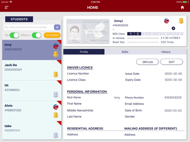This screenshot has height=142, width=190.
Task: Add a new student with +STUDENT
Action: coord(52,35)
